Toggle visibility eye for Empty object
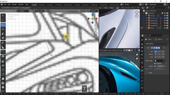170x95 pixels. (165, 16)
